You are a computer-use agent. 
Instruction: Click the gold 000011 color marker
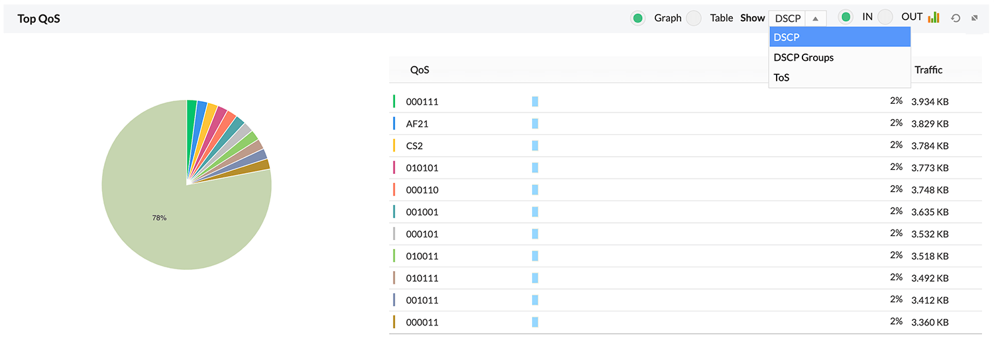[x=394, y=322]
